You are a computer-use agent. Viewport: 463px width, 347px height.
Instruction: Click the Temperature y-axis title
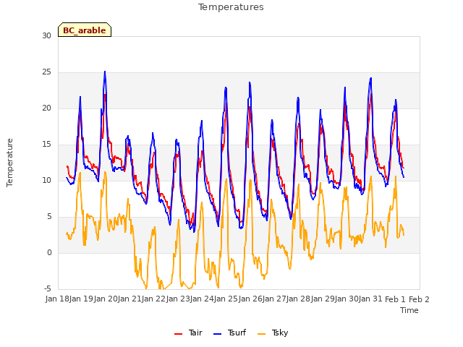click(x=9, y=163)
